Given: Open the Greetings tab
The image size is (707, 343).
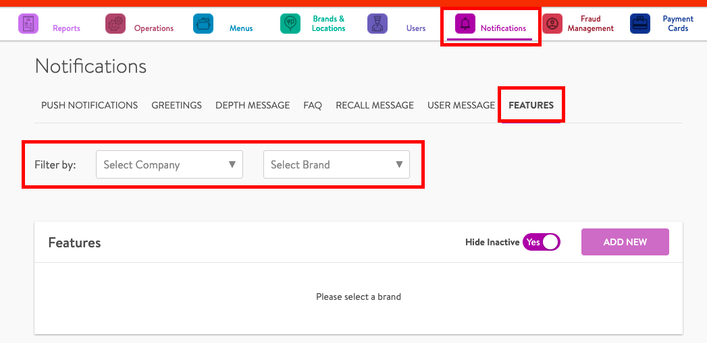Looking at the screenshot, I should click(176, 105).
